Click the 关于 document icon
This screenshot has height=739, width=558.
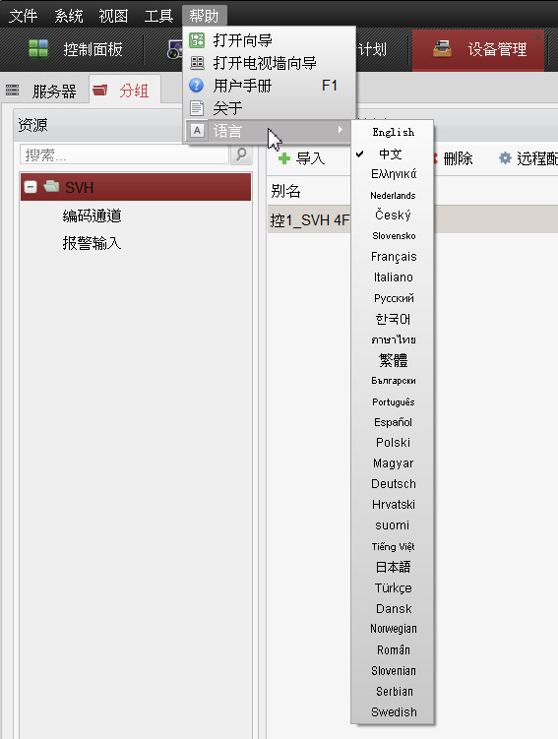click(197, 108)
